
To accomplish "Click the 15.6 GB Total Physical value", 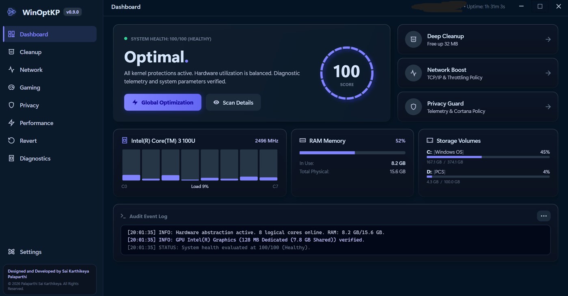I will click(397, 172).
